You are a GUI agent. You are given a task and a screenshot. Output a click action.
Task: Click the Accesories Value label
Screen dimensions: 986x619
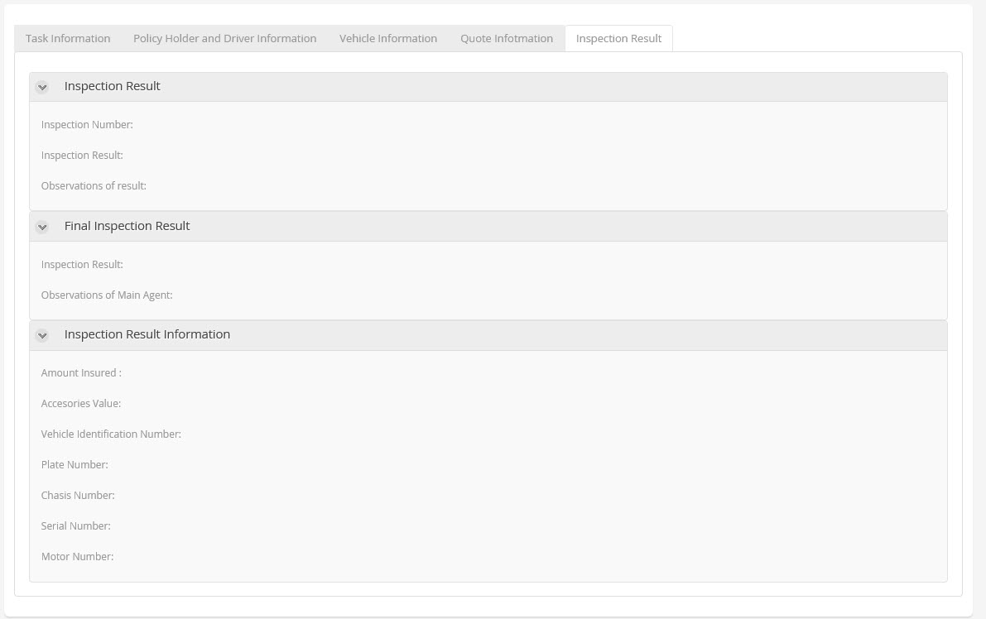[81, 404]
